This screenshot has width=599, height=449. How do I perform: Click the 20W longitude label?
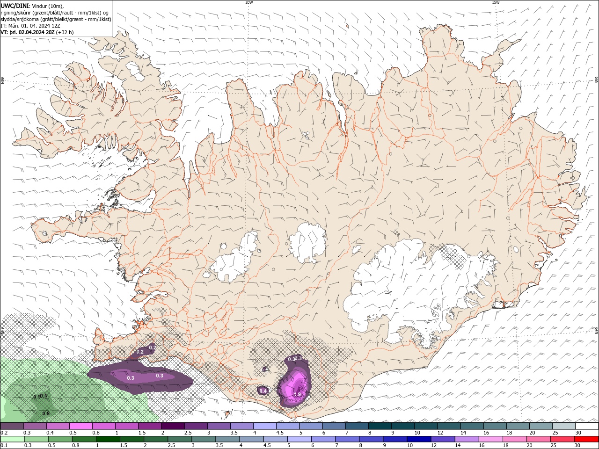click(x=249, y=2)
